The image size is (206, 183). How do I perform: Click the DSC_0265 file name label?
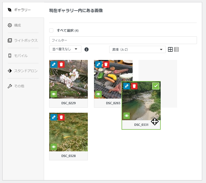pos(113,103)
